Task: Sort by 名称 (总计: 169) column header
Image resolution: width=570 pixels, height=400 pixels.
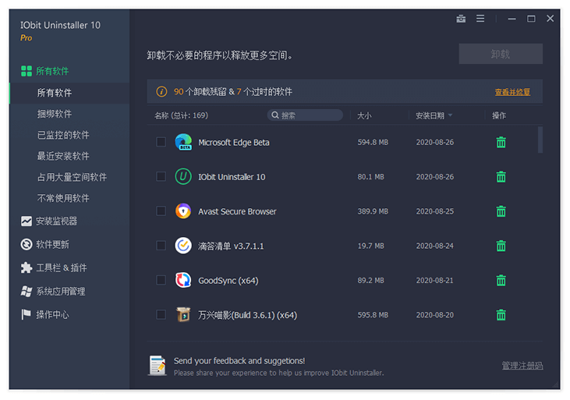Action: point(182,115)
